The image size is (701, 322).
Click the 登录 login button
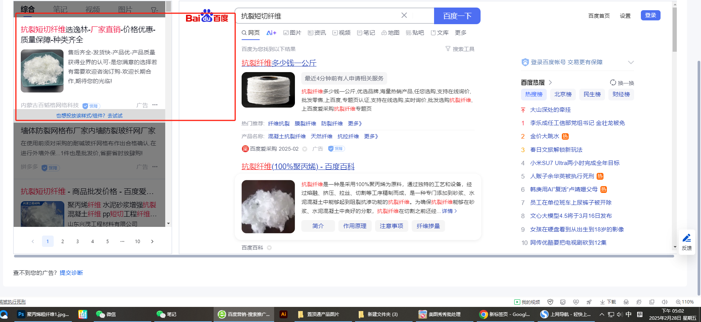coord(650,15)
